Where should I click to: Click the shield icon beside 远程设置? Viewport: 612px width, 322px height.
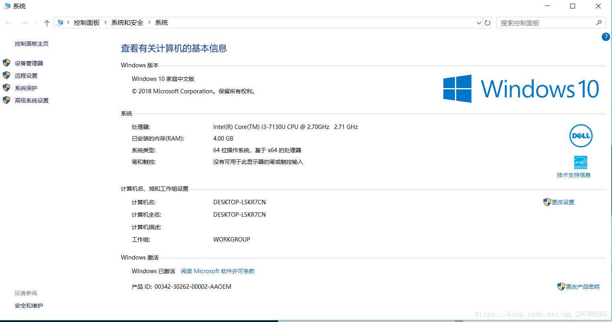(x=6, y=75)
